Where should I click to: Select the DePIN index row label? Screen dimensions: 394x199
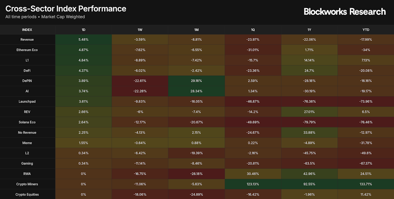(x=27, y=81)
